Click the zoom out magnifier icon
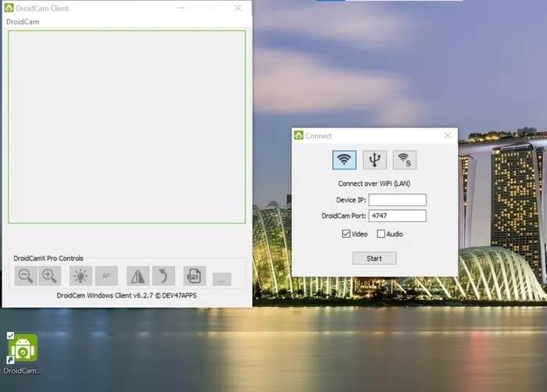 coord(26,276)
